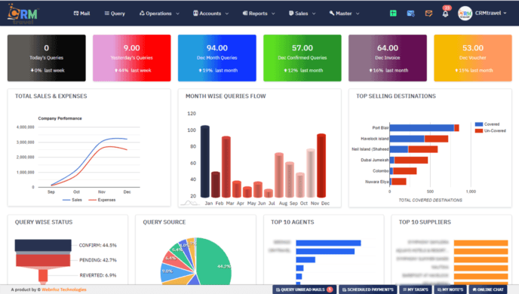Expand the Reports dropdown menu
519x294 pixels.
259,14
